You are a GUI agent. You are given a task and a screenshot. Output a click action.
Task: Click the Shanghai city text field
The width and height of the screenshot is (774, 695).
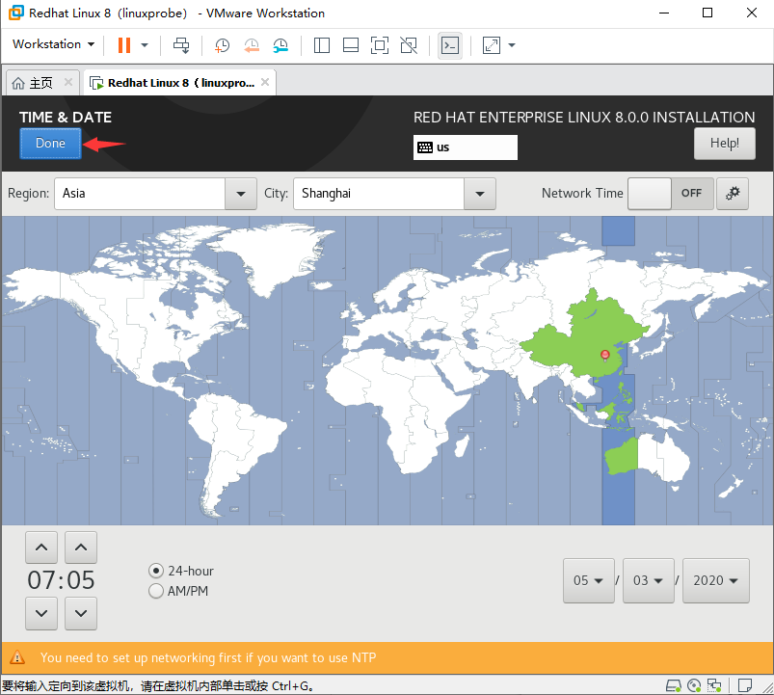tap(379, 194)
